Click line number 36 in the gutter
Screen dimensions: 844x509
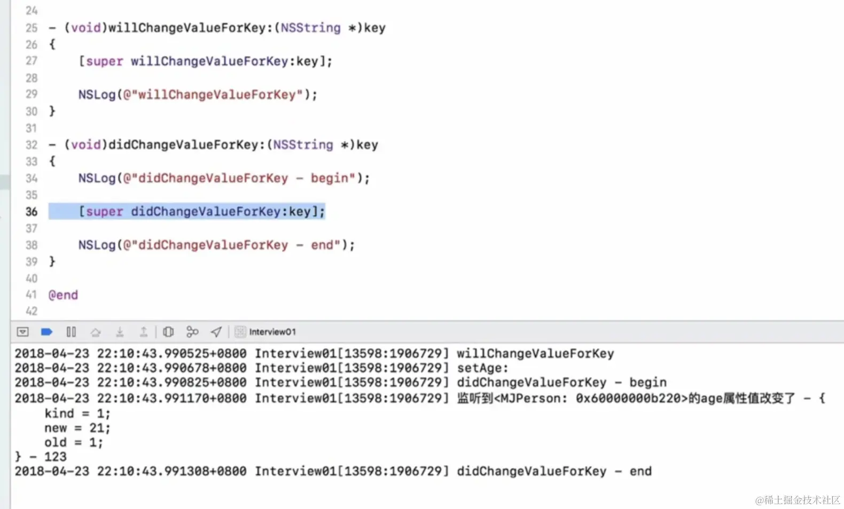[32, 212]
